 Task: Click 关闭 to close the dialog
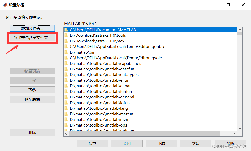point(127,143)
